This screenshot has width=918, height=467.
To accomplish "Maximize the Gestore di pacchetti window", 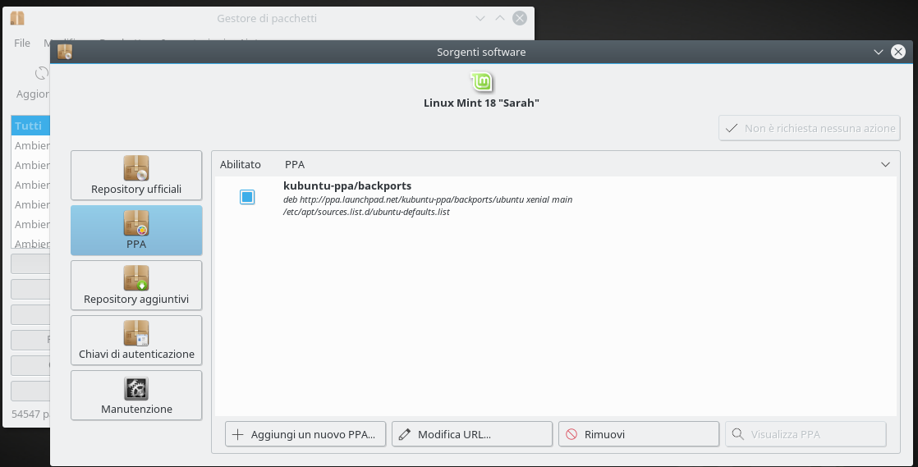I will (x=500, y=18).
